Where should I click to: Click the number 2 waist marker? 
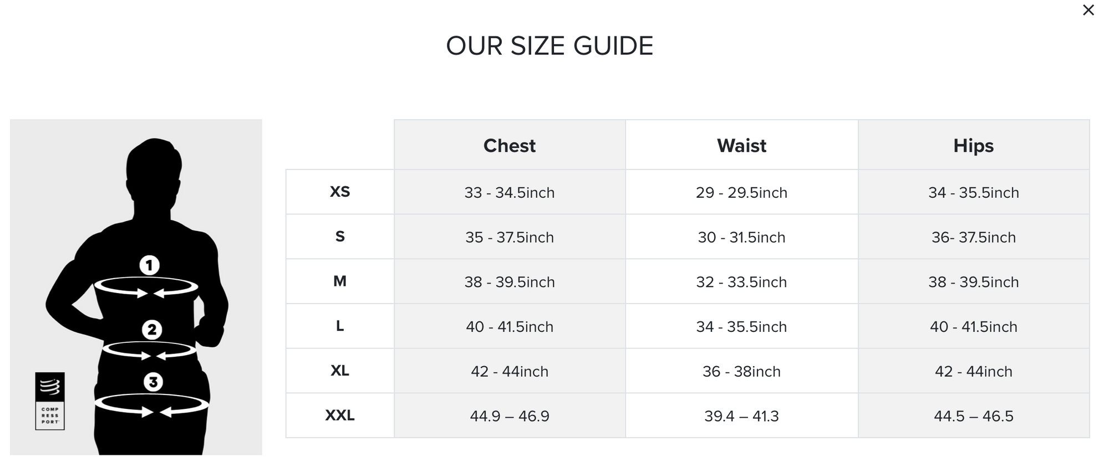click(151, 330)
